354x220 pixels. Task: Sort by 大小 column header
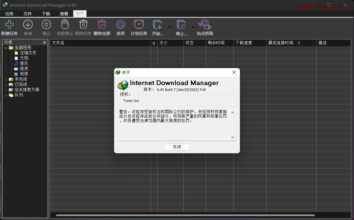pos(171,43)
